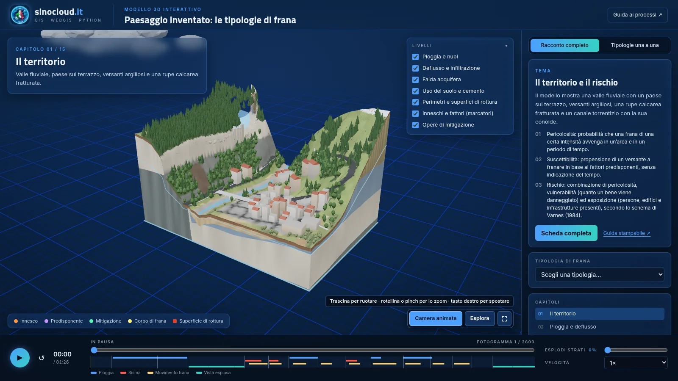Click the Innesco orange legend dot

[x=16, y=321]
